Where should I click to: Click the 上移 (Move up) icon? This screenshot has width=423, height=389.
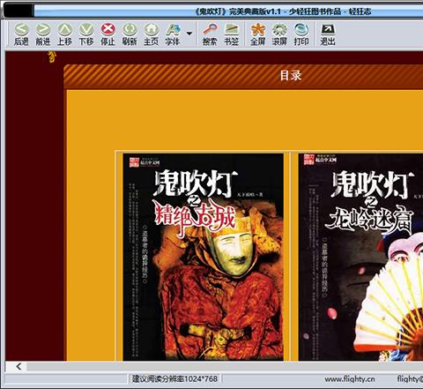[64, 34]
